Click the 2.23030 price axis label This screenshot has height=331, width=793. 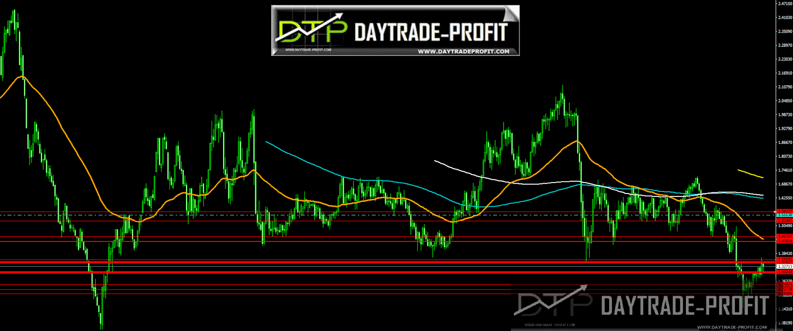point(785,59)
